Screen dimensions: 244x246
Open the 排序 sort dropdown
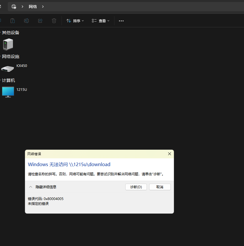tap(75, 21)
